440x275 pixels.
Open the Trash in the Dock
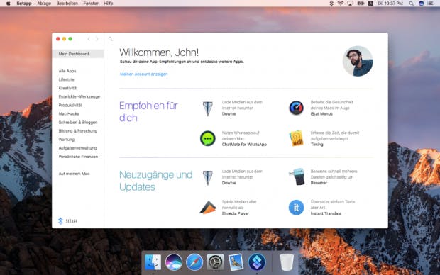(x=287, y=262)
